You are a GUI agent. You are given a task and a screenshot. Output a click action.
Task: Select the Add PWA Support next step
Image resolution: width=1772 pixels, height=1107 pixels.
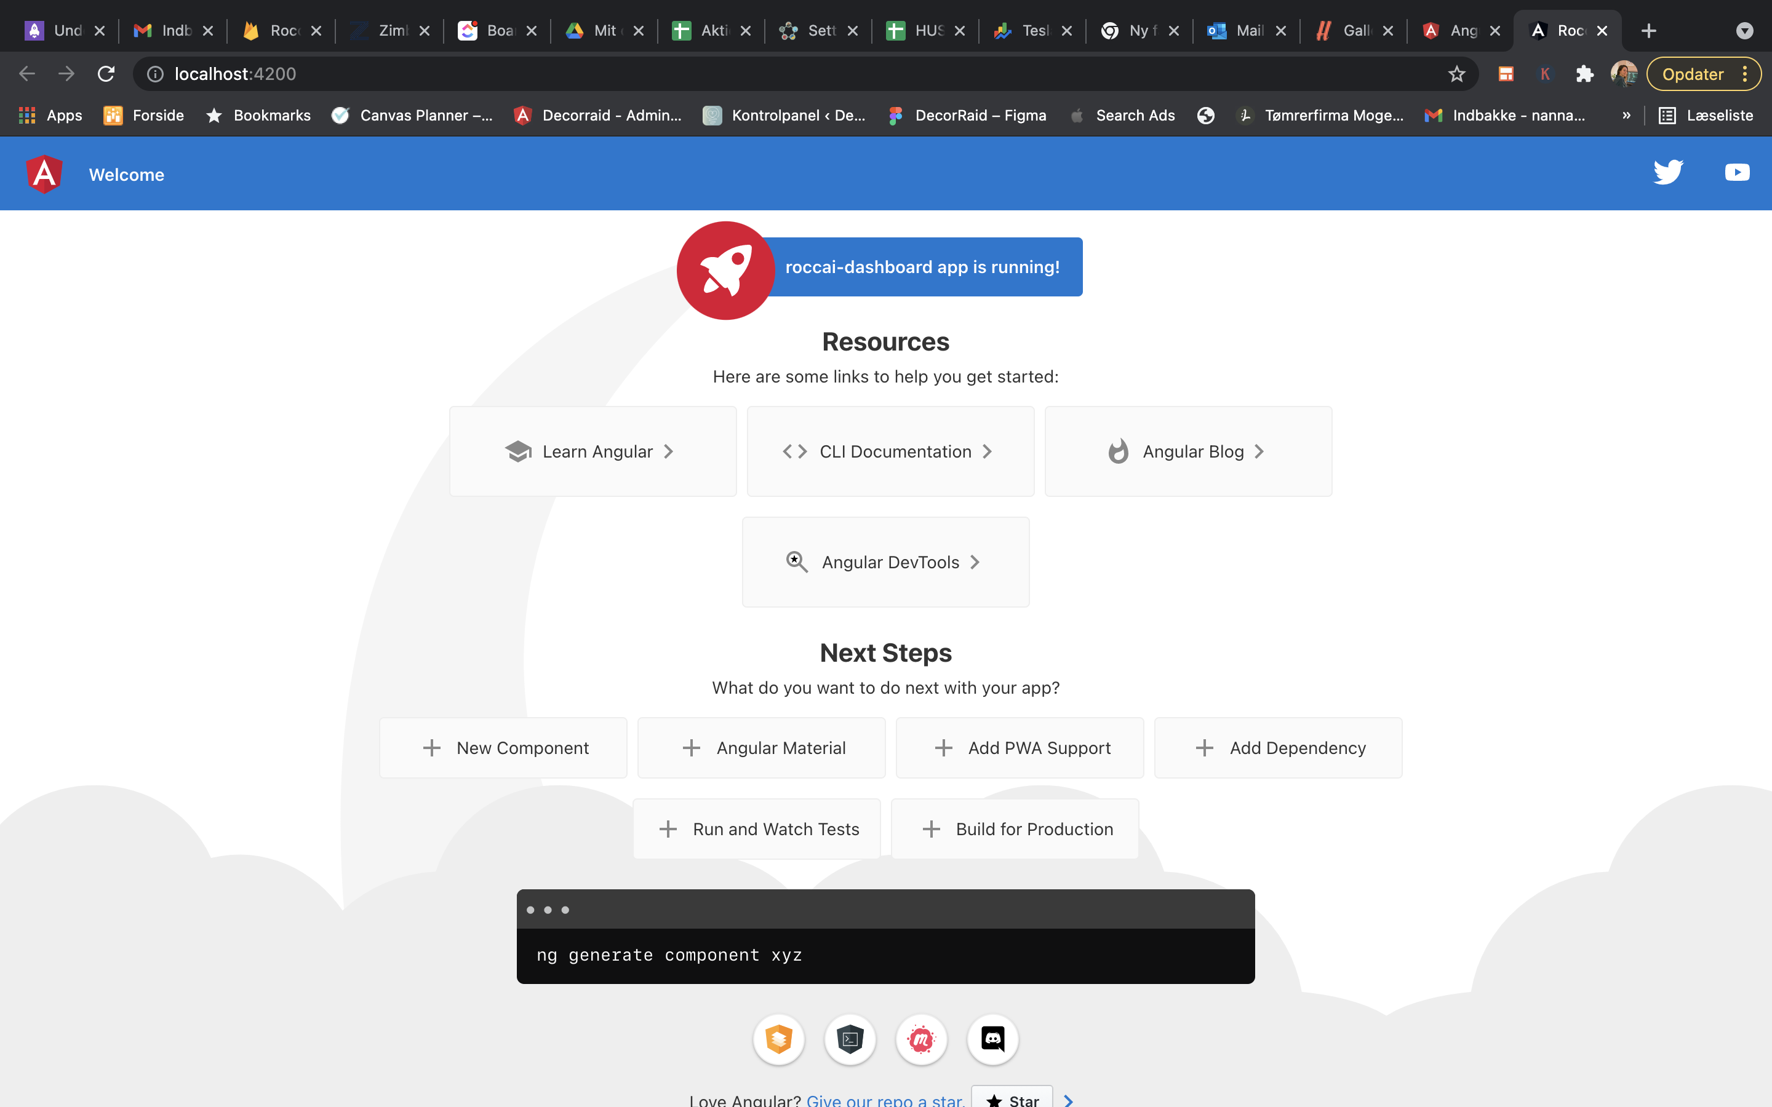pos(1020,747)
